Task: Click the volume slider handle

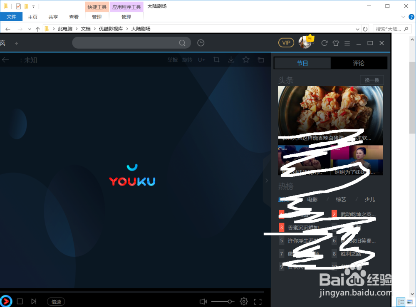Action: 230,302
